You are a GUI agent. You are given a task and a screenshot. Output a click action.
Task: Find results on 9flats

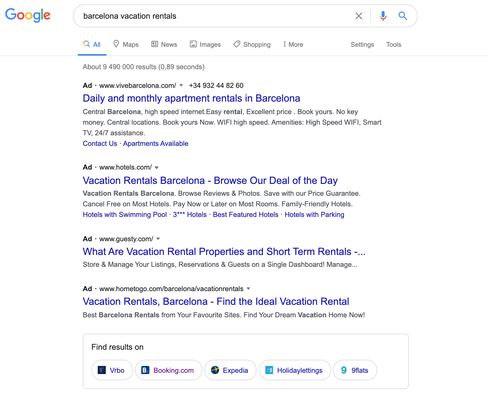pyautogui.click(x=355, y=370)
